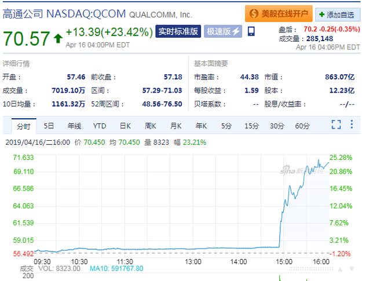365x281 pixels.
Task: Add stock with 添加自选 button
Action: (338, 15)
